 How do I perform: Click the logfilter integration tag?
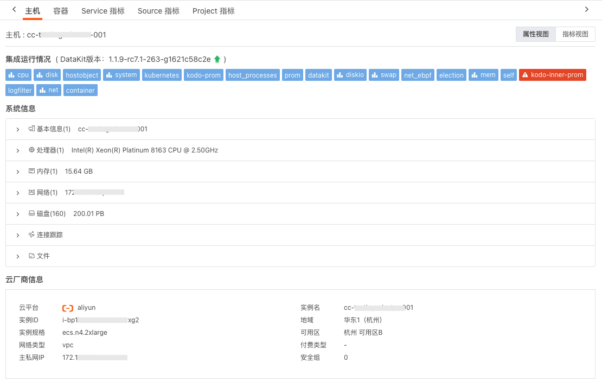[x=20, y=90]
